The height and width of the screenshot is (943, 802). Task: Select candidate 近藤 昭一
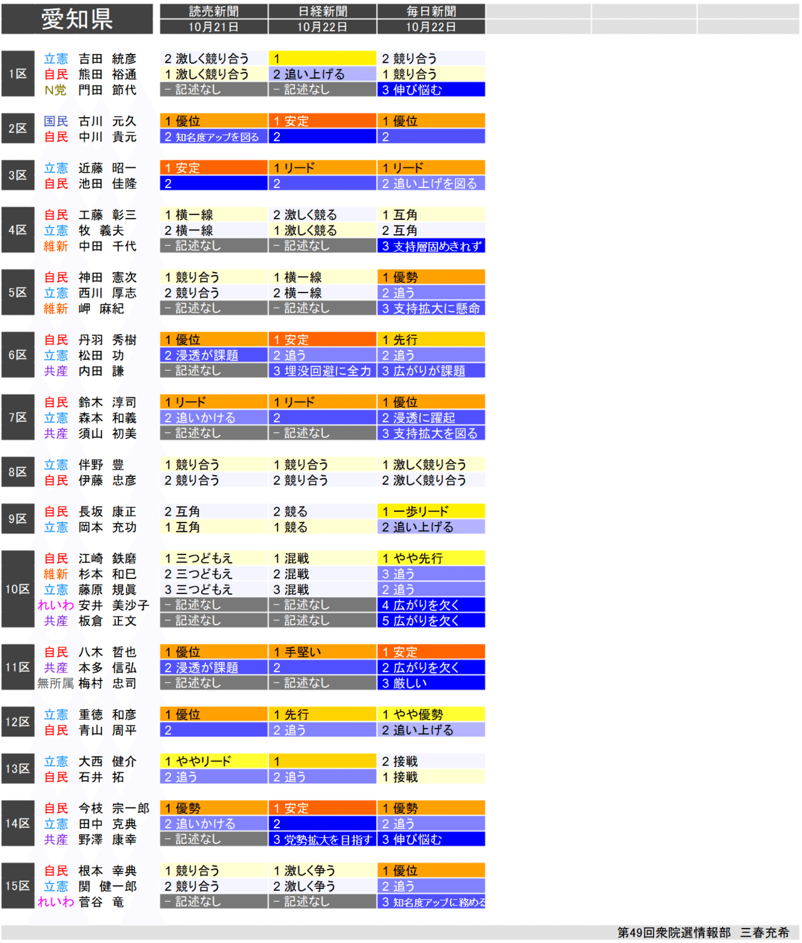pos(107,169)
